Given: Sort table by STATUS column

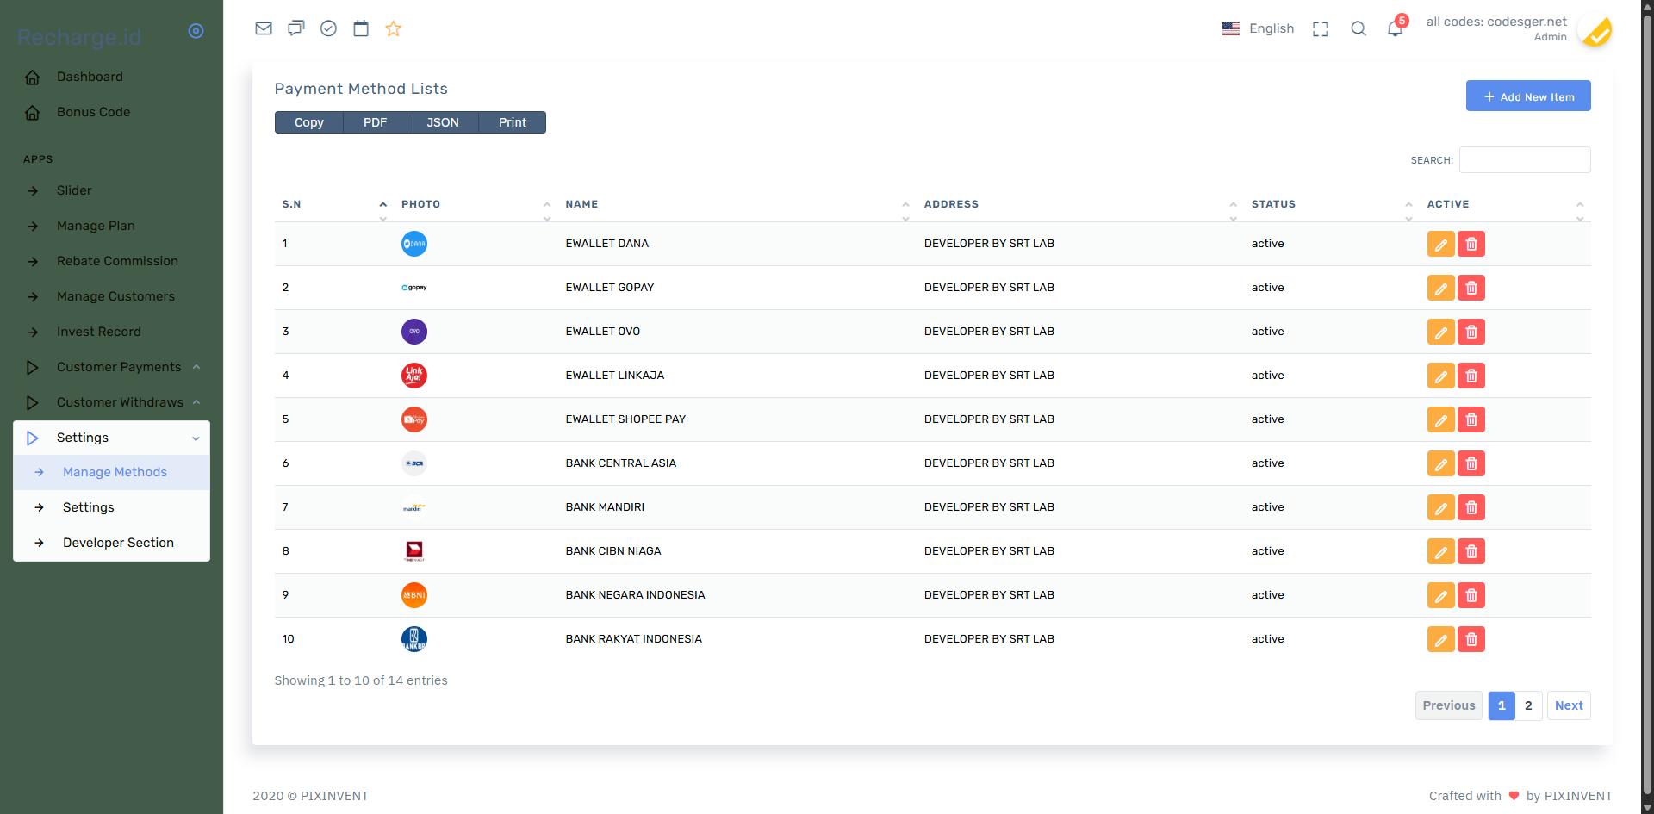Looking at the screenshot, I should [1332, 204].
